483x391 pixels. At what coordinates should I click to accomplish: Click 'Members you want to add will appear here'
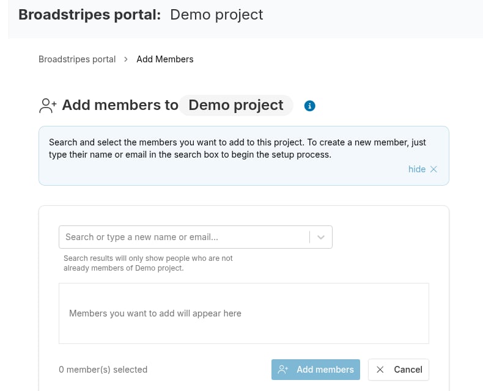click(x=155, y=313)
